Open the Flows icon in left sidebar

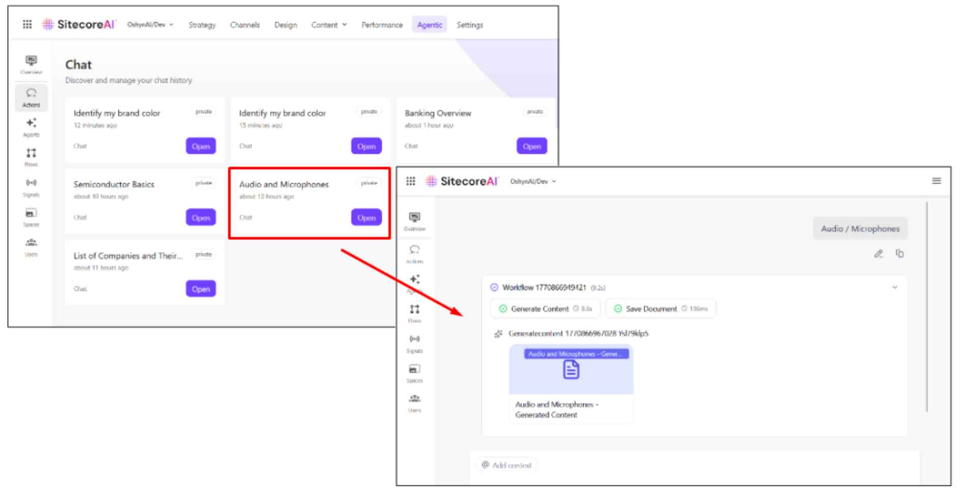point(31,157)
